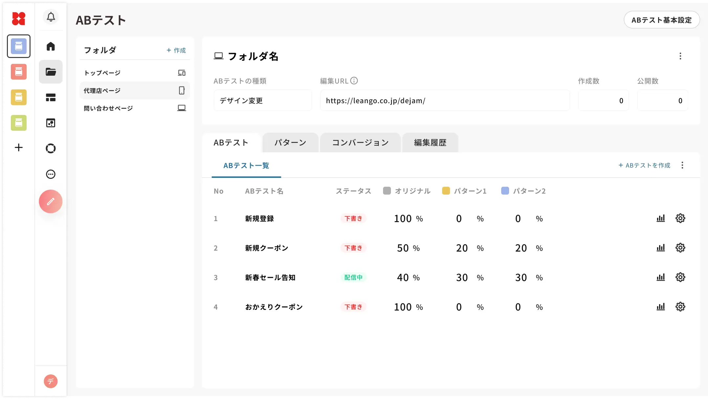Screen dimensions: 708x399
Task: Open bar chart report for 新規登録
Action: point(660,218)
